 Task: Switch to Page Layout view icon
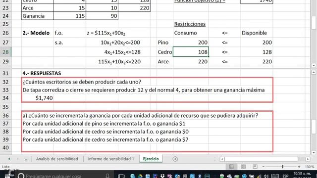243,167
